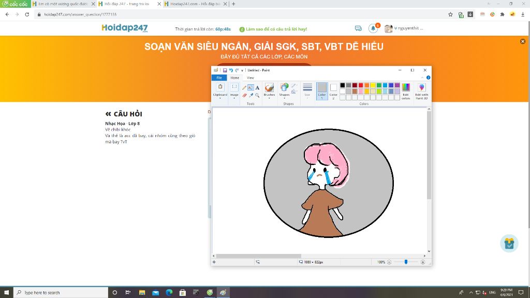This screenshot has height=298, width=530.
Task: Click the Task View taskbar button
Action: (x=128, y=293)
